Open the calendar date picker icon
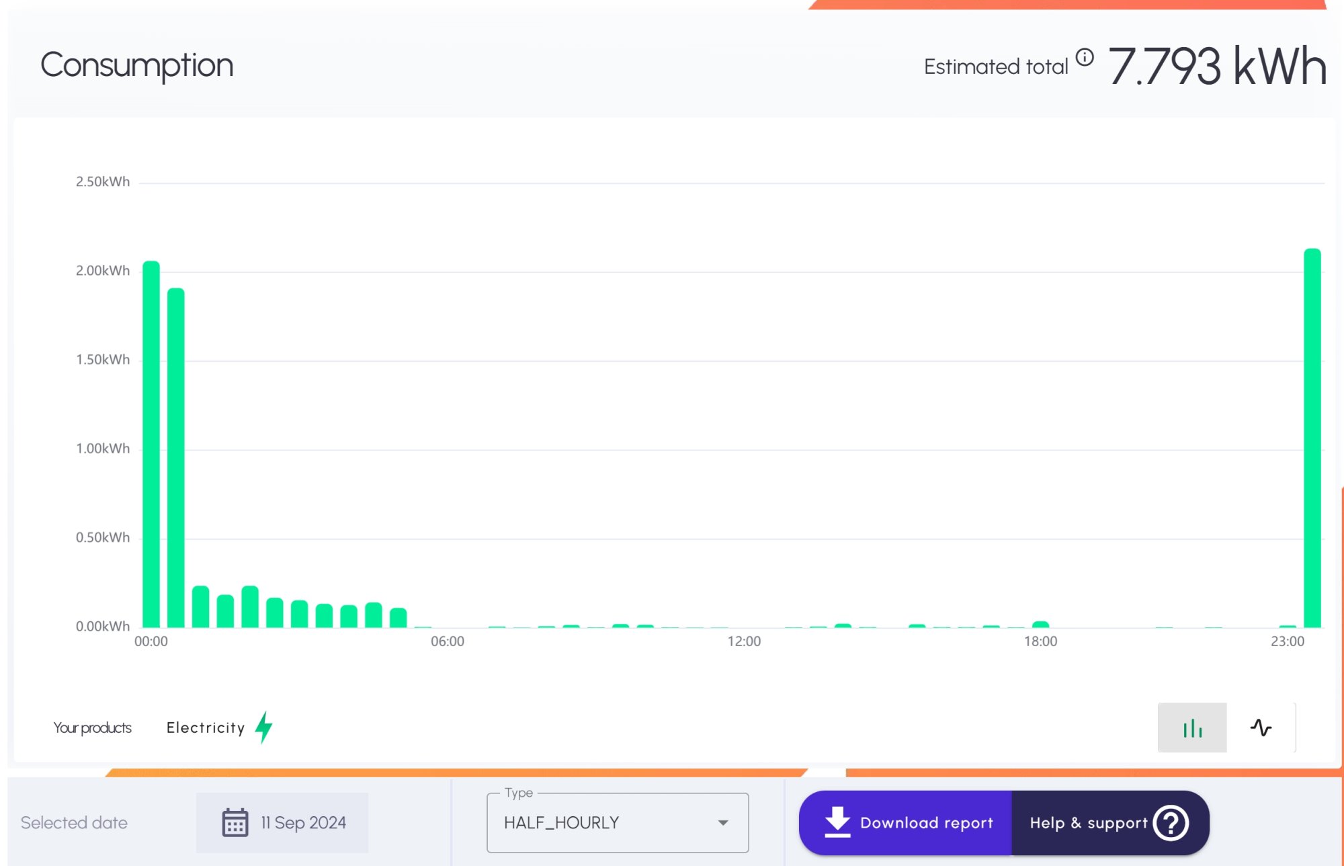 point(235,822)
